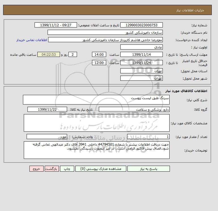Viewport: 218px width, 211px height.
Task: Click the اطلاعات کالاهای مورد نیاز section heading
Action: [186, 91]
